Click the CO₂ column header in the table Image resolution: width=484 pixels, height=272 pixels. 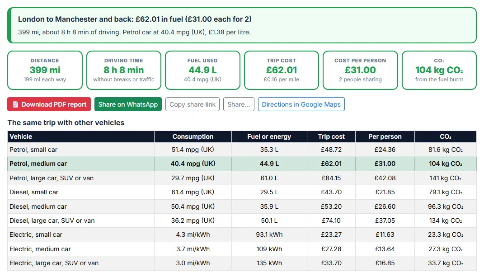pos(446,137)
